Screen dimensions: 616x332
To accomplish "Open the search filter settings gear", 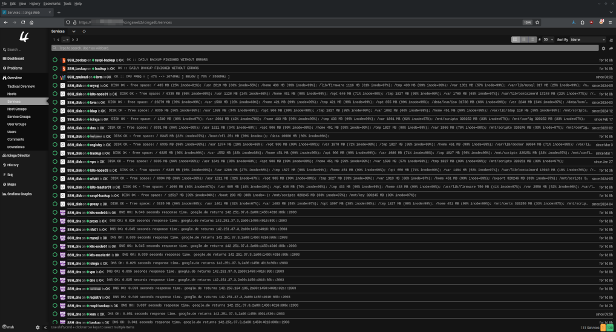I will coord(603,48).
